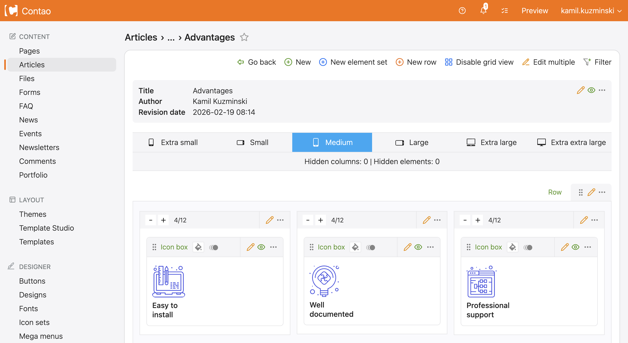Image resolution: width=628 pixels, height=343 pixels.
Task: Toggle article visibility eye in header panel
Action: 591,90
